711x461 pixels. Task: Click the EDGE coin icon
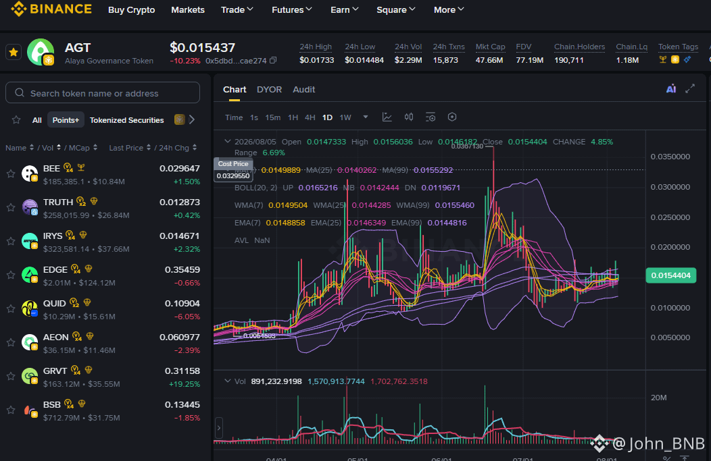(x=30, y=275)
